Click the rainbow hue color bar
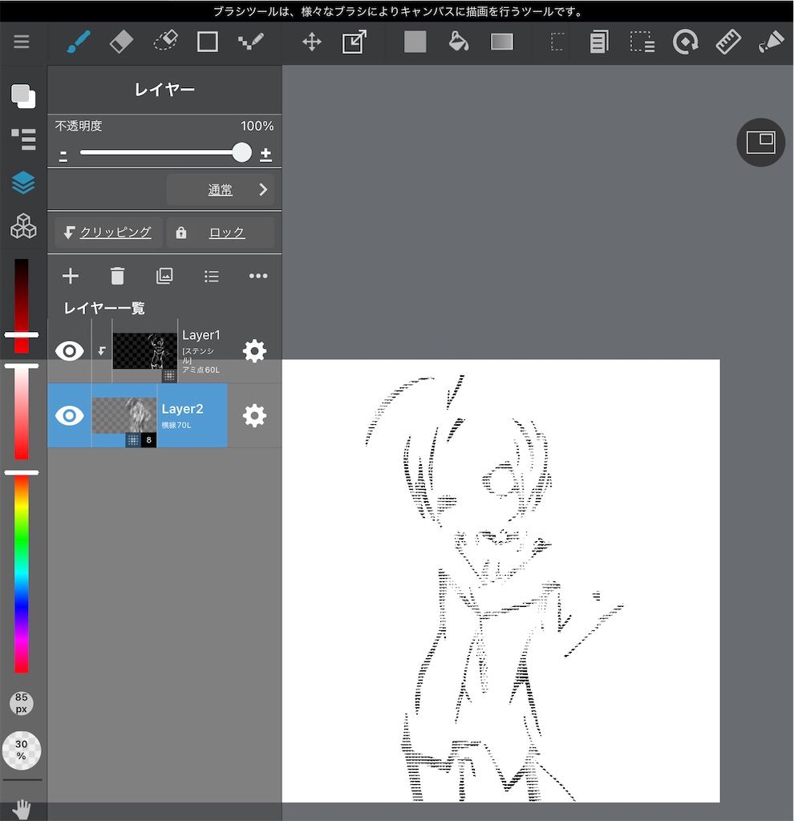794x821 pixels. coord(22,573)
